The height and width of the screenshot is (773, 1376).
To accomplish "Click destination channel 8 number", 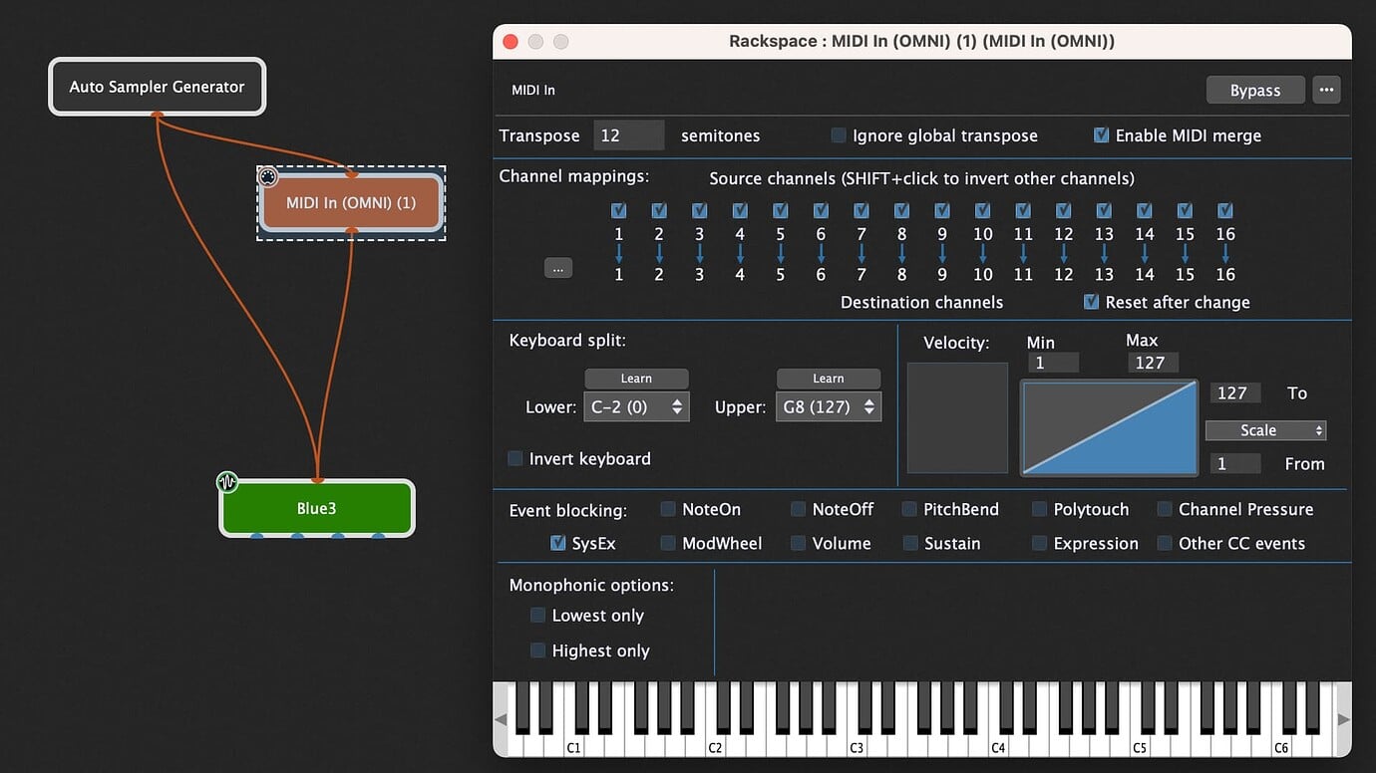I will coord(901,274).
